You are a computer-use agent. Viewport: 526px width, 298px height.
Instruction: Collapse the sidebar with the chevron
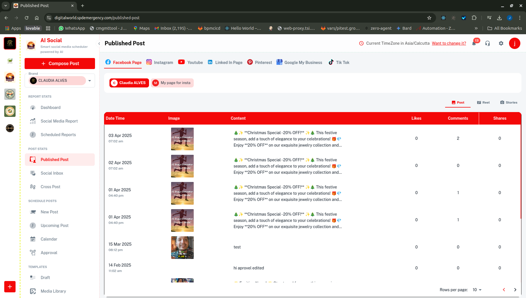[99, 44]
